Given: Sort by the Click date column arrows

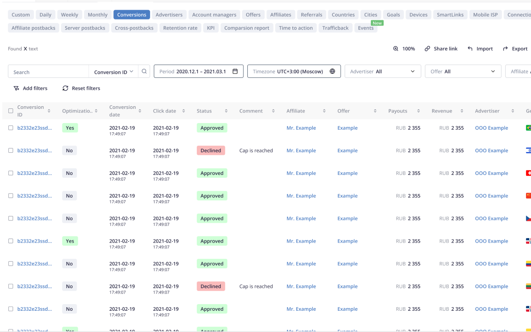Looking at the screenshot, I should click(x=184, y=111).
